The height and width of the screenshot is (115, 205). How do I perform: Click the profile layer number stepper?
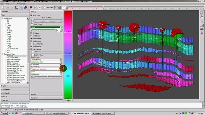pyautogui.click(x=59, y=30)
